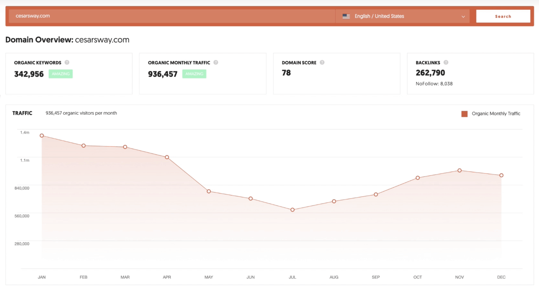Click the help icon beside ORGANIC KEYWORDS

pos(67,62)
